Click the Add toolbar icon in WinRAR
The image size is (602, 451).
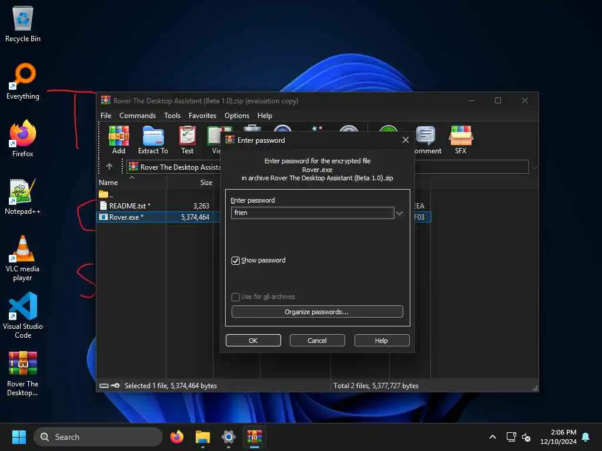point(119,140)
